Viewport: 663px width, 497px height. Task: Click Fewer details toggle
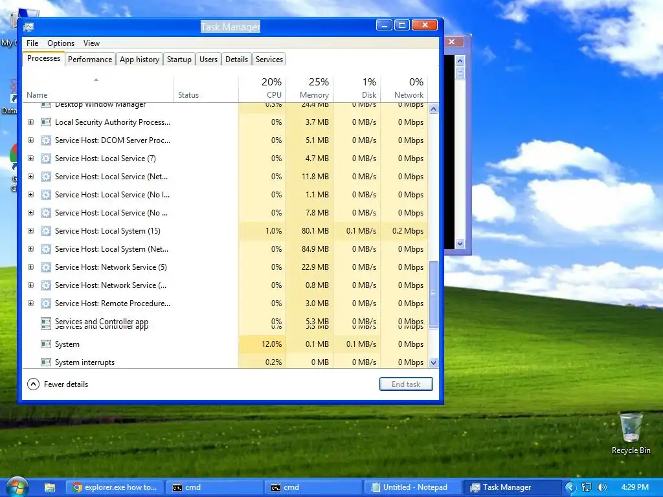tap(58, 384)
